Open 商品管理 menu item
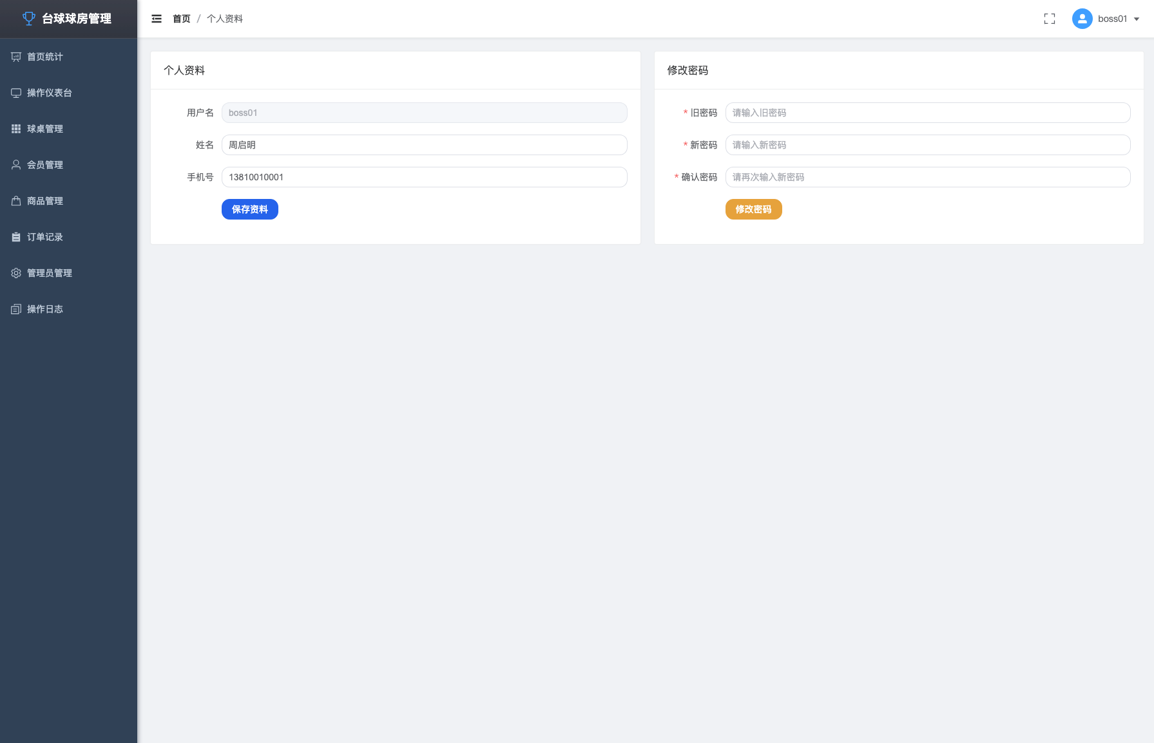Screen dimensions: 1154x743 [x=68, y=201]
